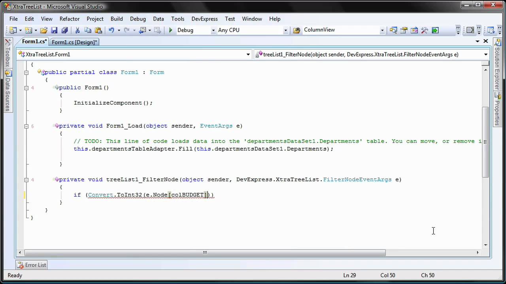Image resolution: width=506 pixels, height=284 pixels.
Task: Open the Object Browser toolbar icon
Action: point(414,30)
